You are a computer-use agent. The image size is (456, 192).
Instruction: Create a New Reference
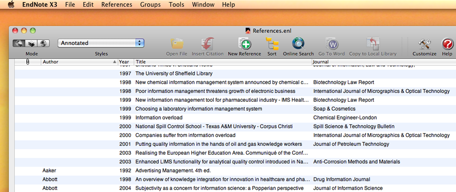pos(245,44)
